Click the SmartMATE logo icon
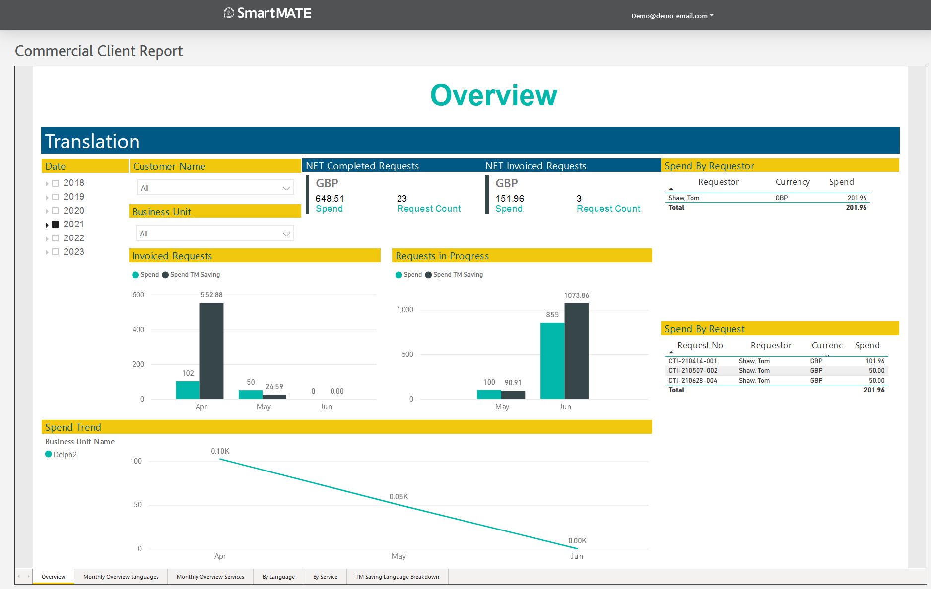Image resolution: width=931 pixels, height=589 pixels. (x=229, y=13)
